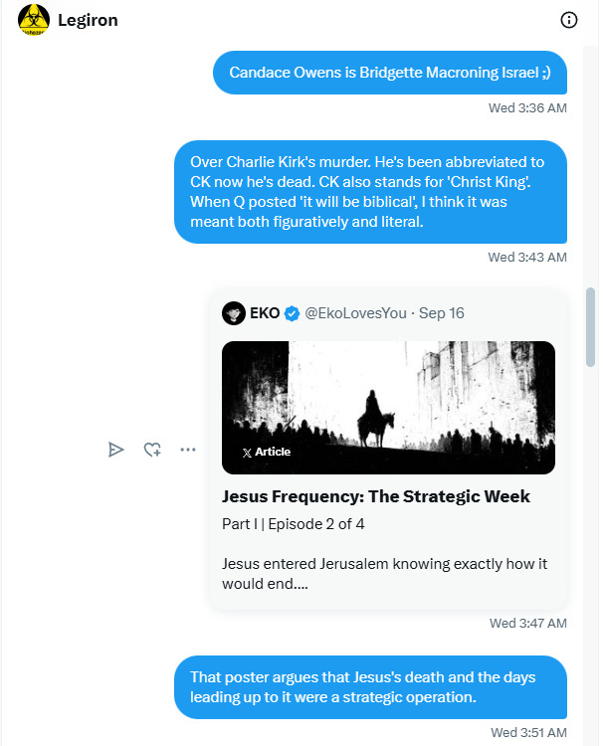
Task: Add a reaction with heart-plus icon
Action: [152, 450]
